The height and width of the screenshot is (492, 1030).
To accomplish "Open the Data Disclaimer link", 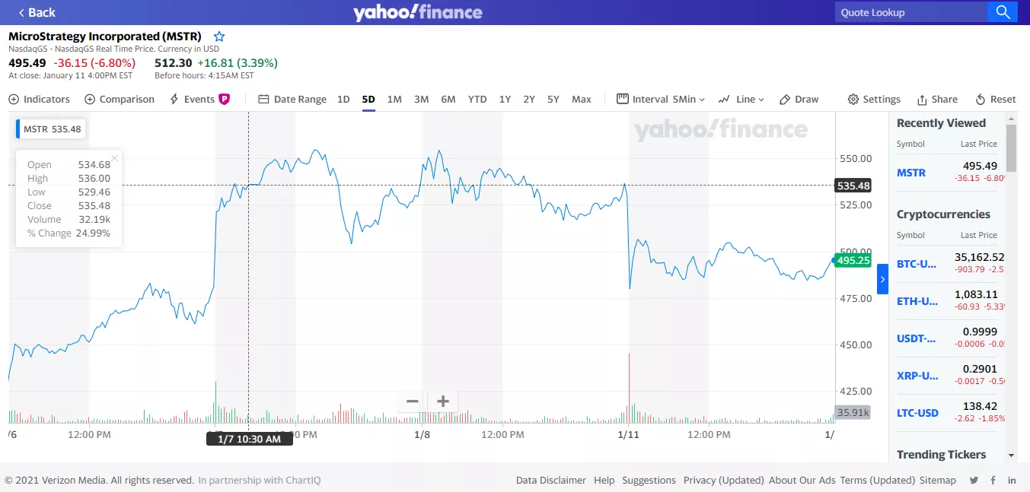I will [550, 480].
